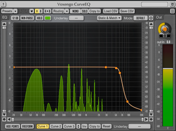Enable the HOLD spectrum toggle
The width and height of the screenshot is (176, 131).
[x=40, y=18]
